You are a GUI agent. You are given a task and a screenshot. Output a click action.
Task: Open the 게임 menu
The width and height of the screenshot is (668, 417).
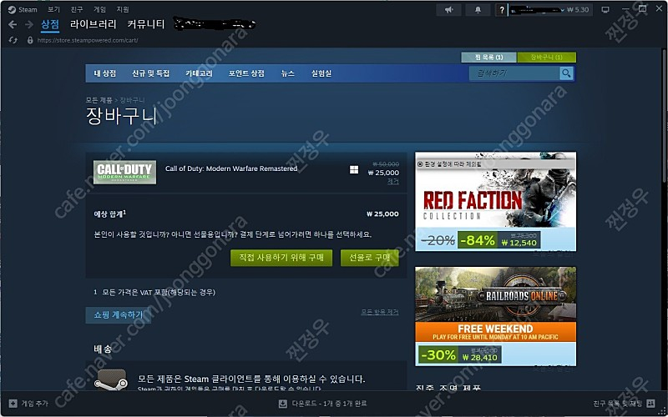(99, 9)
